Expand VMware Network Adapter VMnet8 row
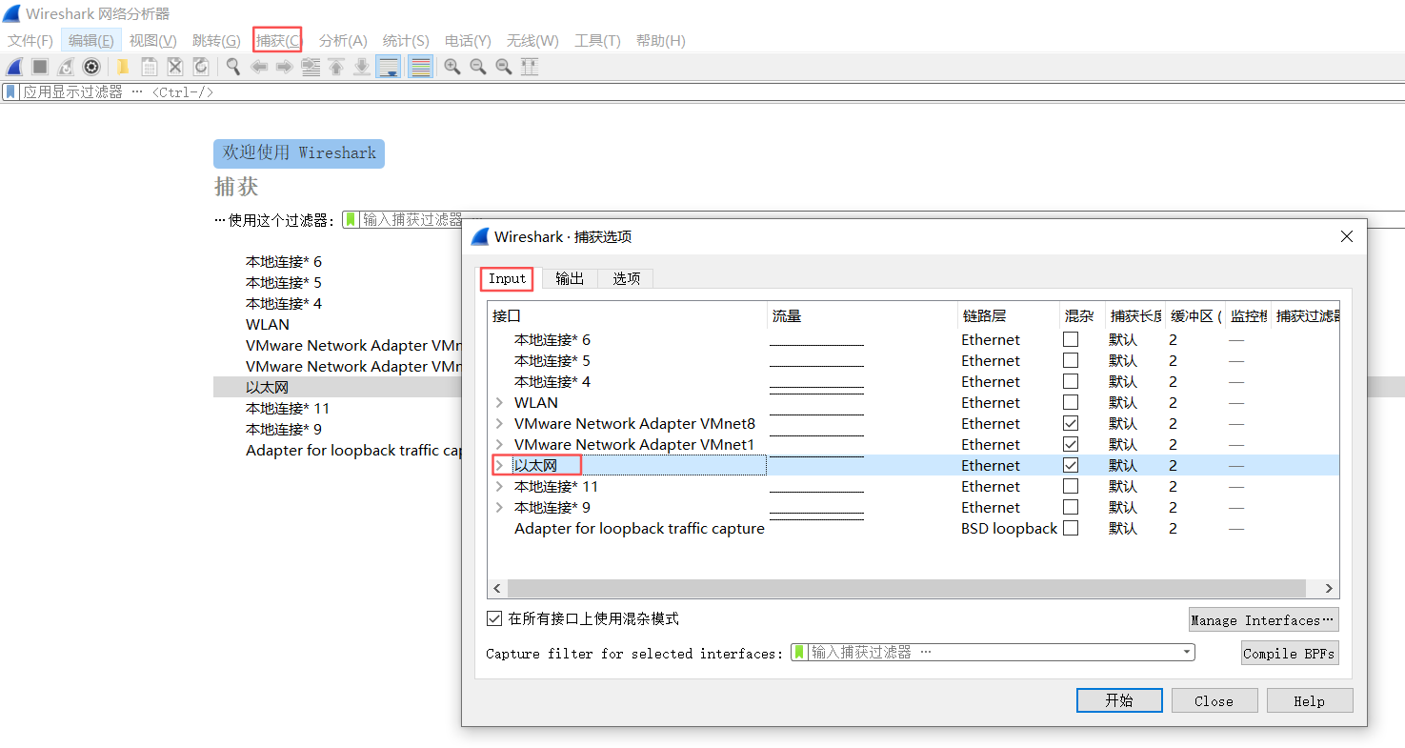 pyautogui.click(x=499, y=423)
